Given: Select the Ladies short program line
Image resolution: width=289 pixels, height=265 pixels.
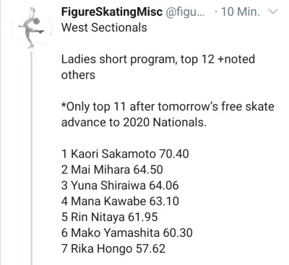Looking at the screenshot, I should click(158, 59).
